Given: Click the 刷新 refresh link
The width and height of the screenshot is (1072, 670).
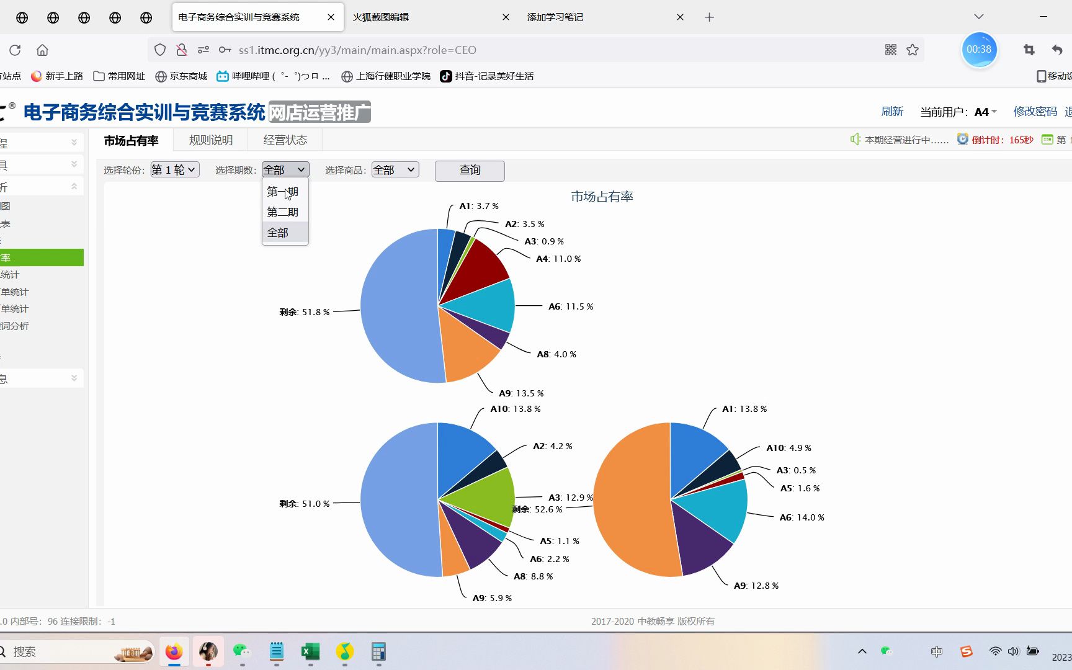Looking at the screenshot, I should [892, 112].
